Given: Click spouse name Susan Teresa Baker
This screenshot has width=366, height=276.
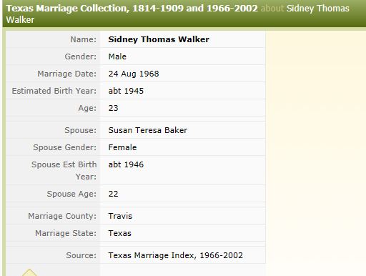Looking at the screenshot, I should tap(148, 130).
